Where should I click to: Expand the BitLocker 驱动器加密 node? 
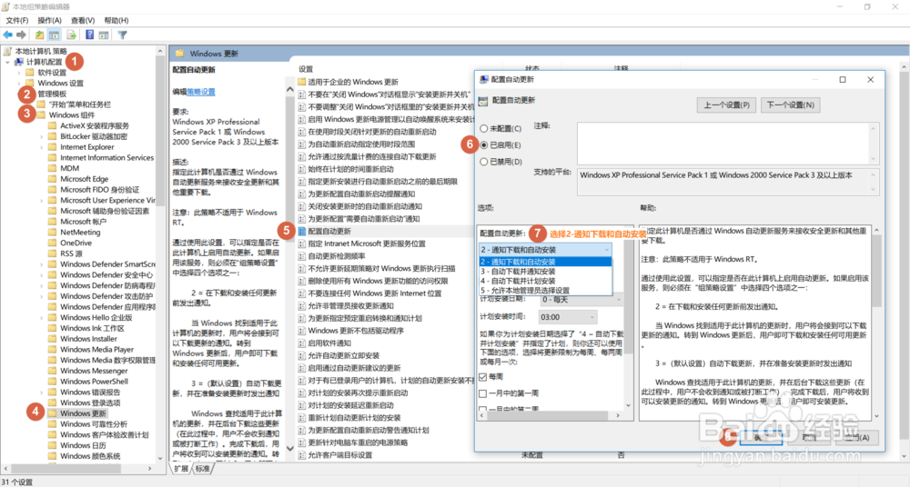(x=41, y=137)
